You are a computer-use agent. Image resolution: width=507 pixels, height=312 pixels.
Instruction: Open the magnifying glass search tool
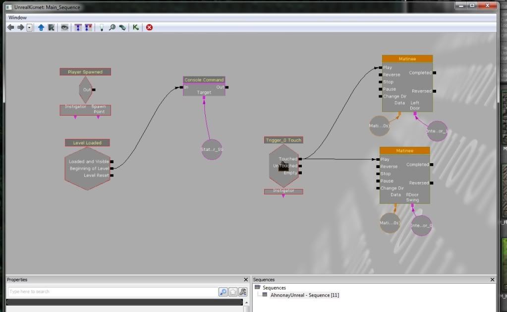coord(112,27)
